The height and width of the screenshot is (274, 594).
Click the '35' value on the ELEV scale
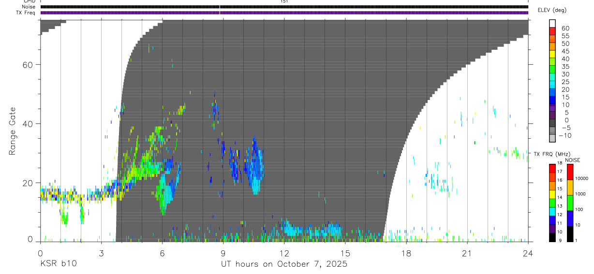565,67
